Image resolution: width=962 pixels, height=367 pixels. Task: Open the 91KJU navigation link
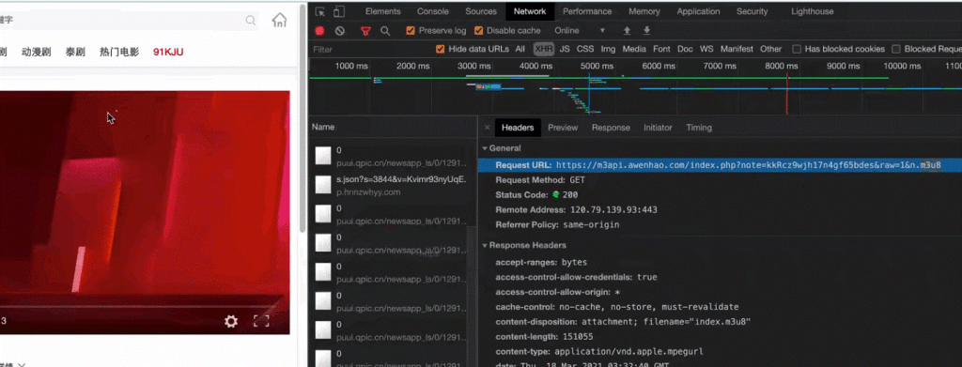[168, 52]
